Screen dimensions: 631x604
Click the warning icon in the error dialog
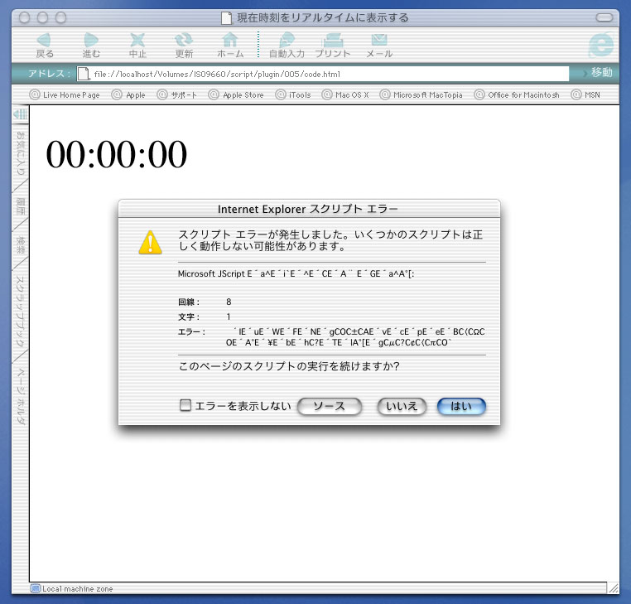tap(150, 243)
